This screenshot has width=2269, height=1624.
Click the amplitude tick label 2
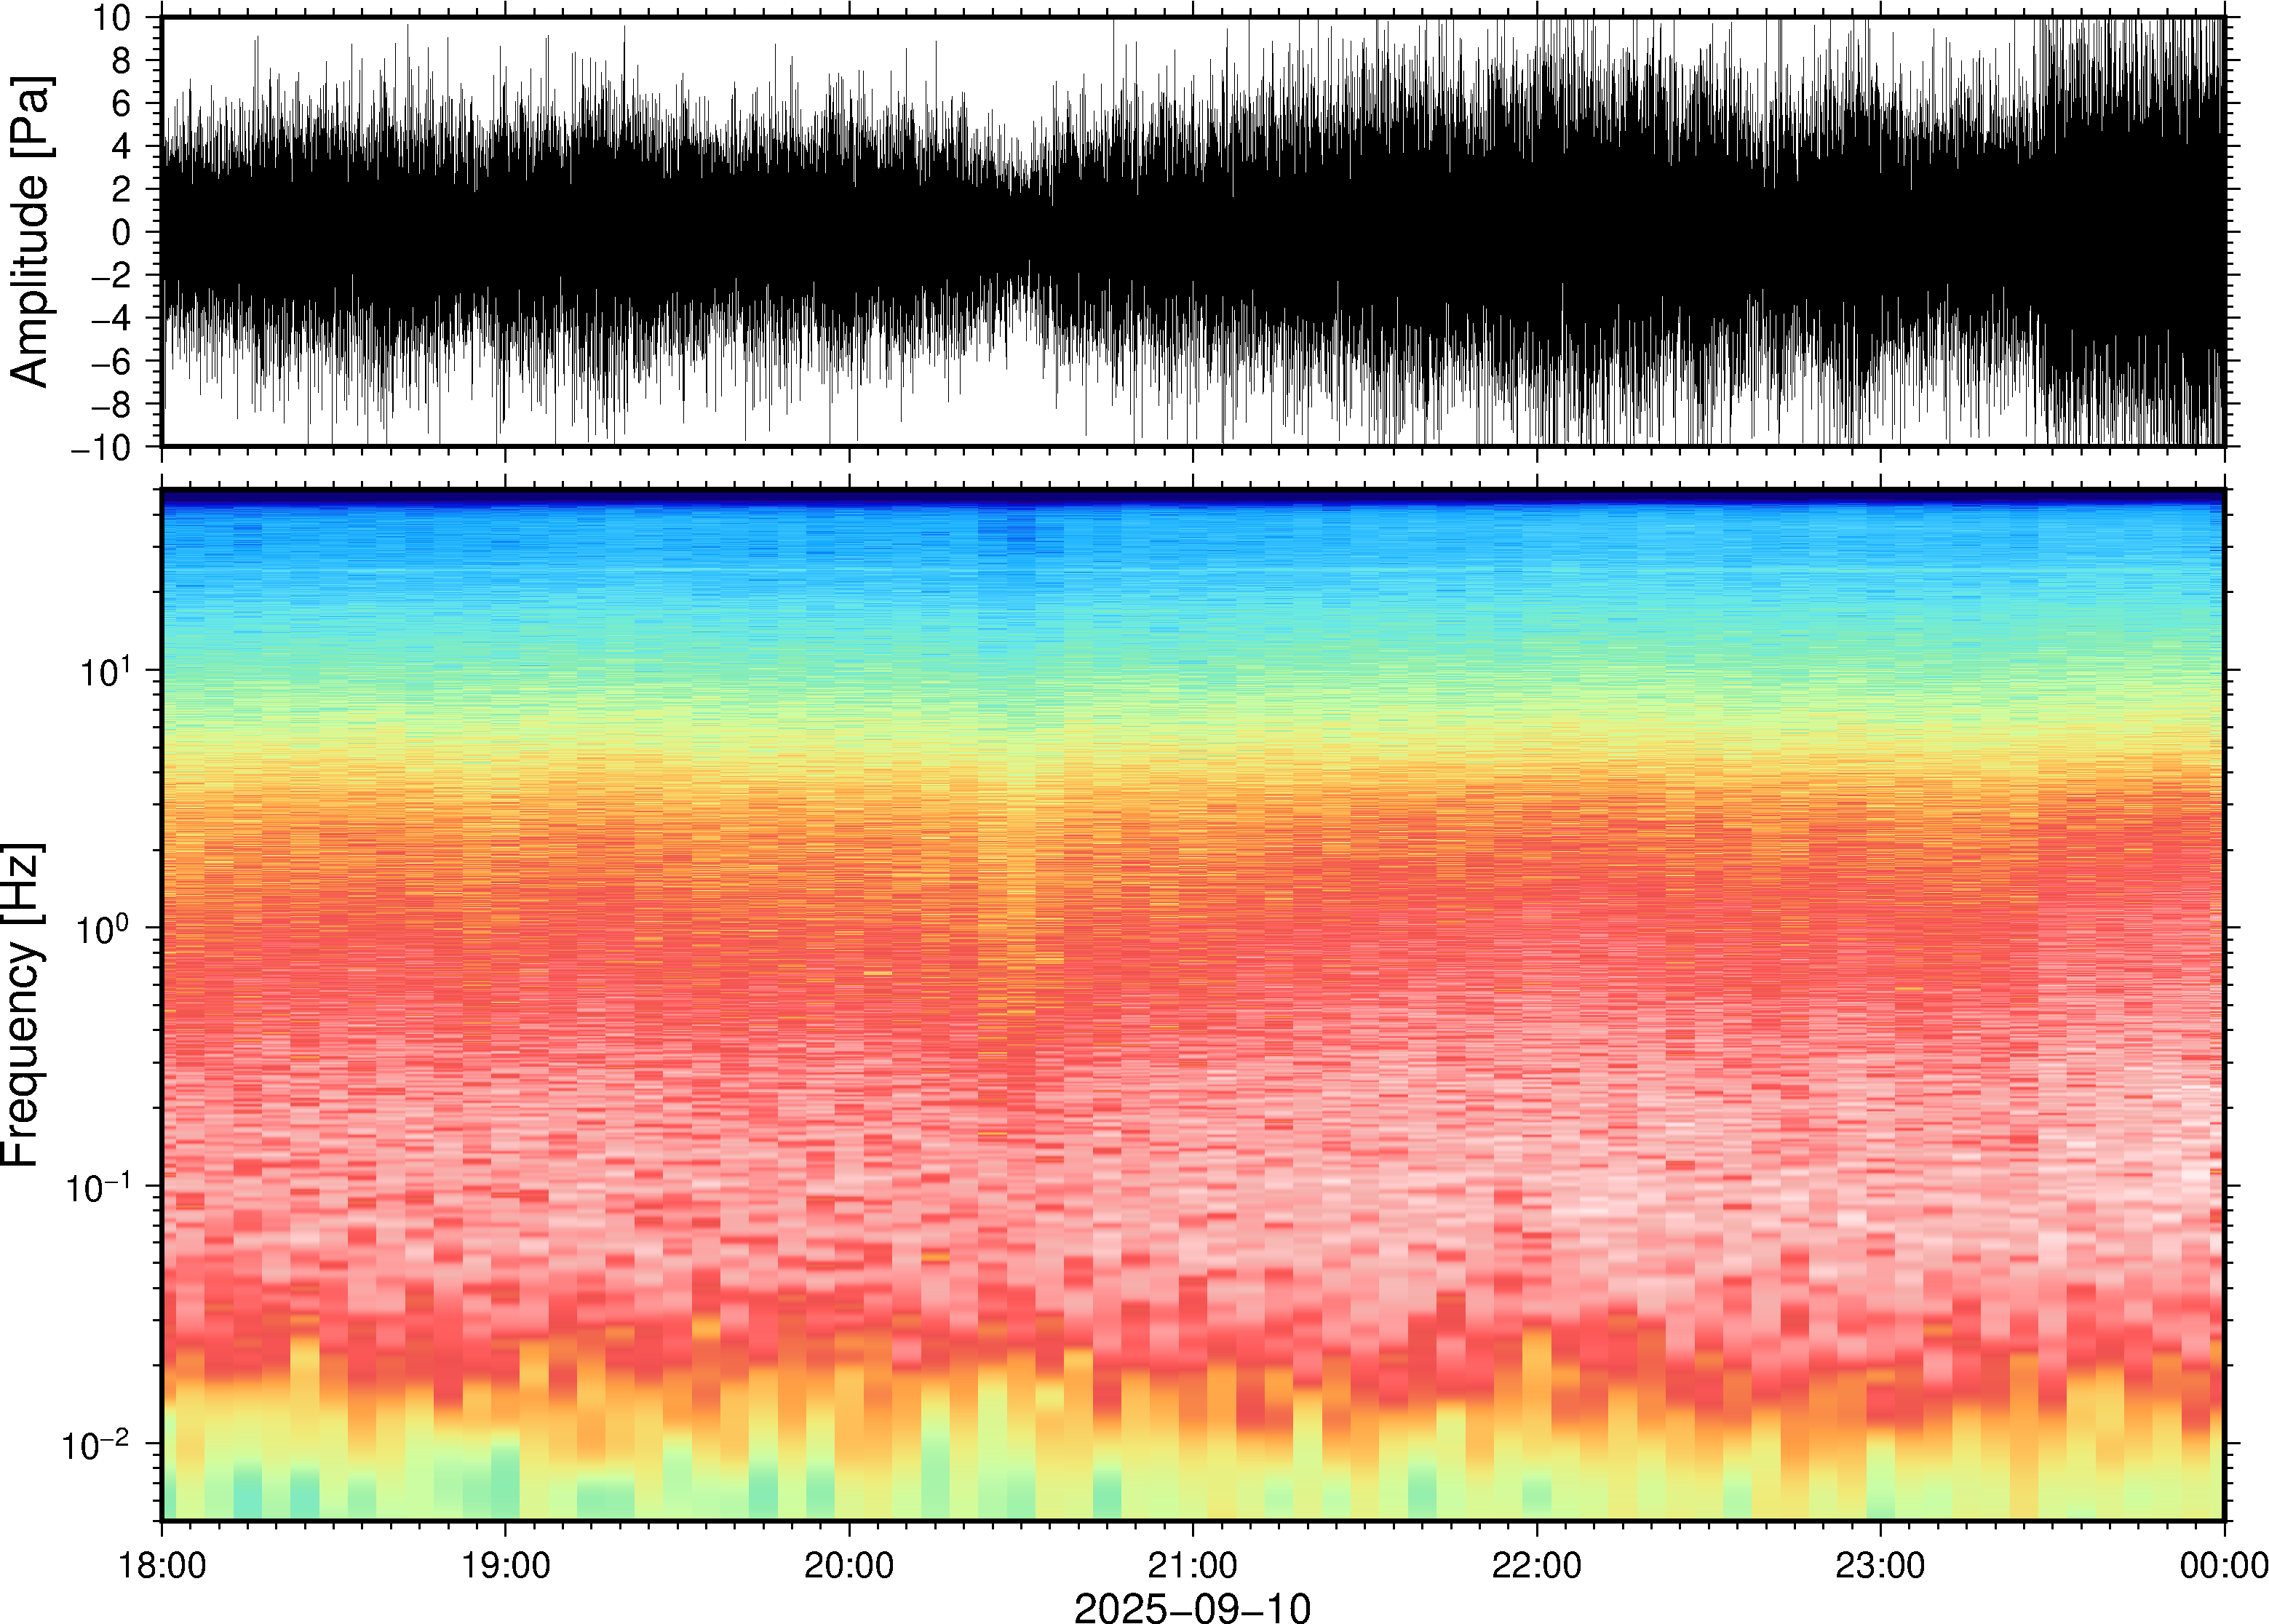pyautogui.click(x=121, y=189)
